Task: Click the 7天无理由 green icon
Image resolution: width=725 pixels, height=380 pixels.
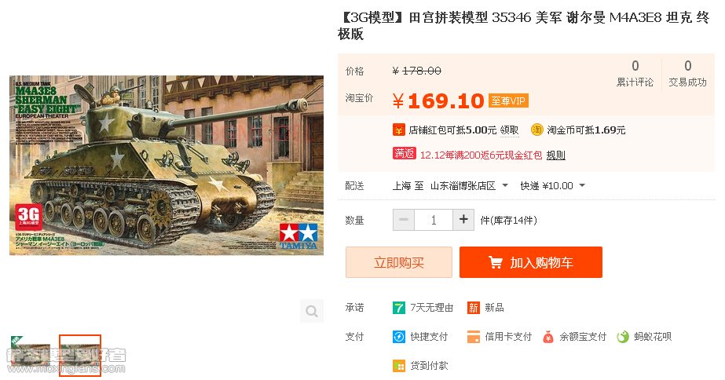Action: [398, 308]
